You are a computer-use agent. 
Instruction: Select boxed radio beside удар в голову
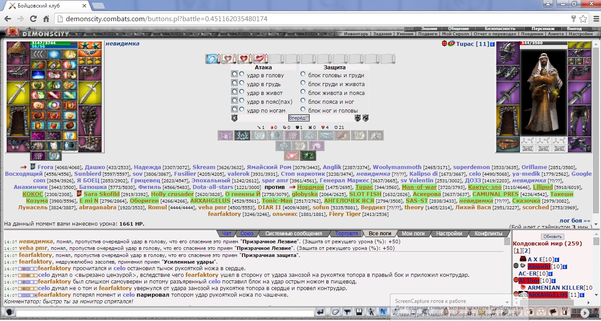click(x=234, y=74)
